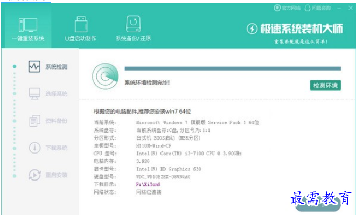Click the 下载目录 label
356x215 pixels.
click(x=105, y=184)
